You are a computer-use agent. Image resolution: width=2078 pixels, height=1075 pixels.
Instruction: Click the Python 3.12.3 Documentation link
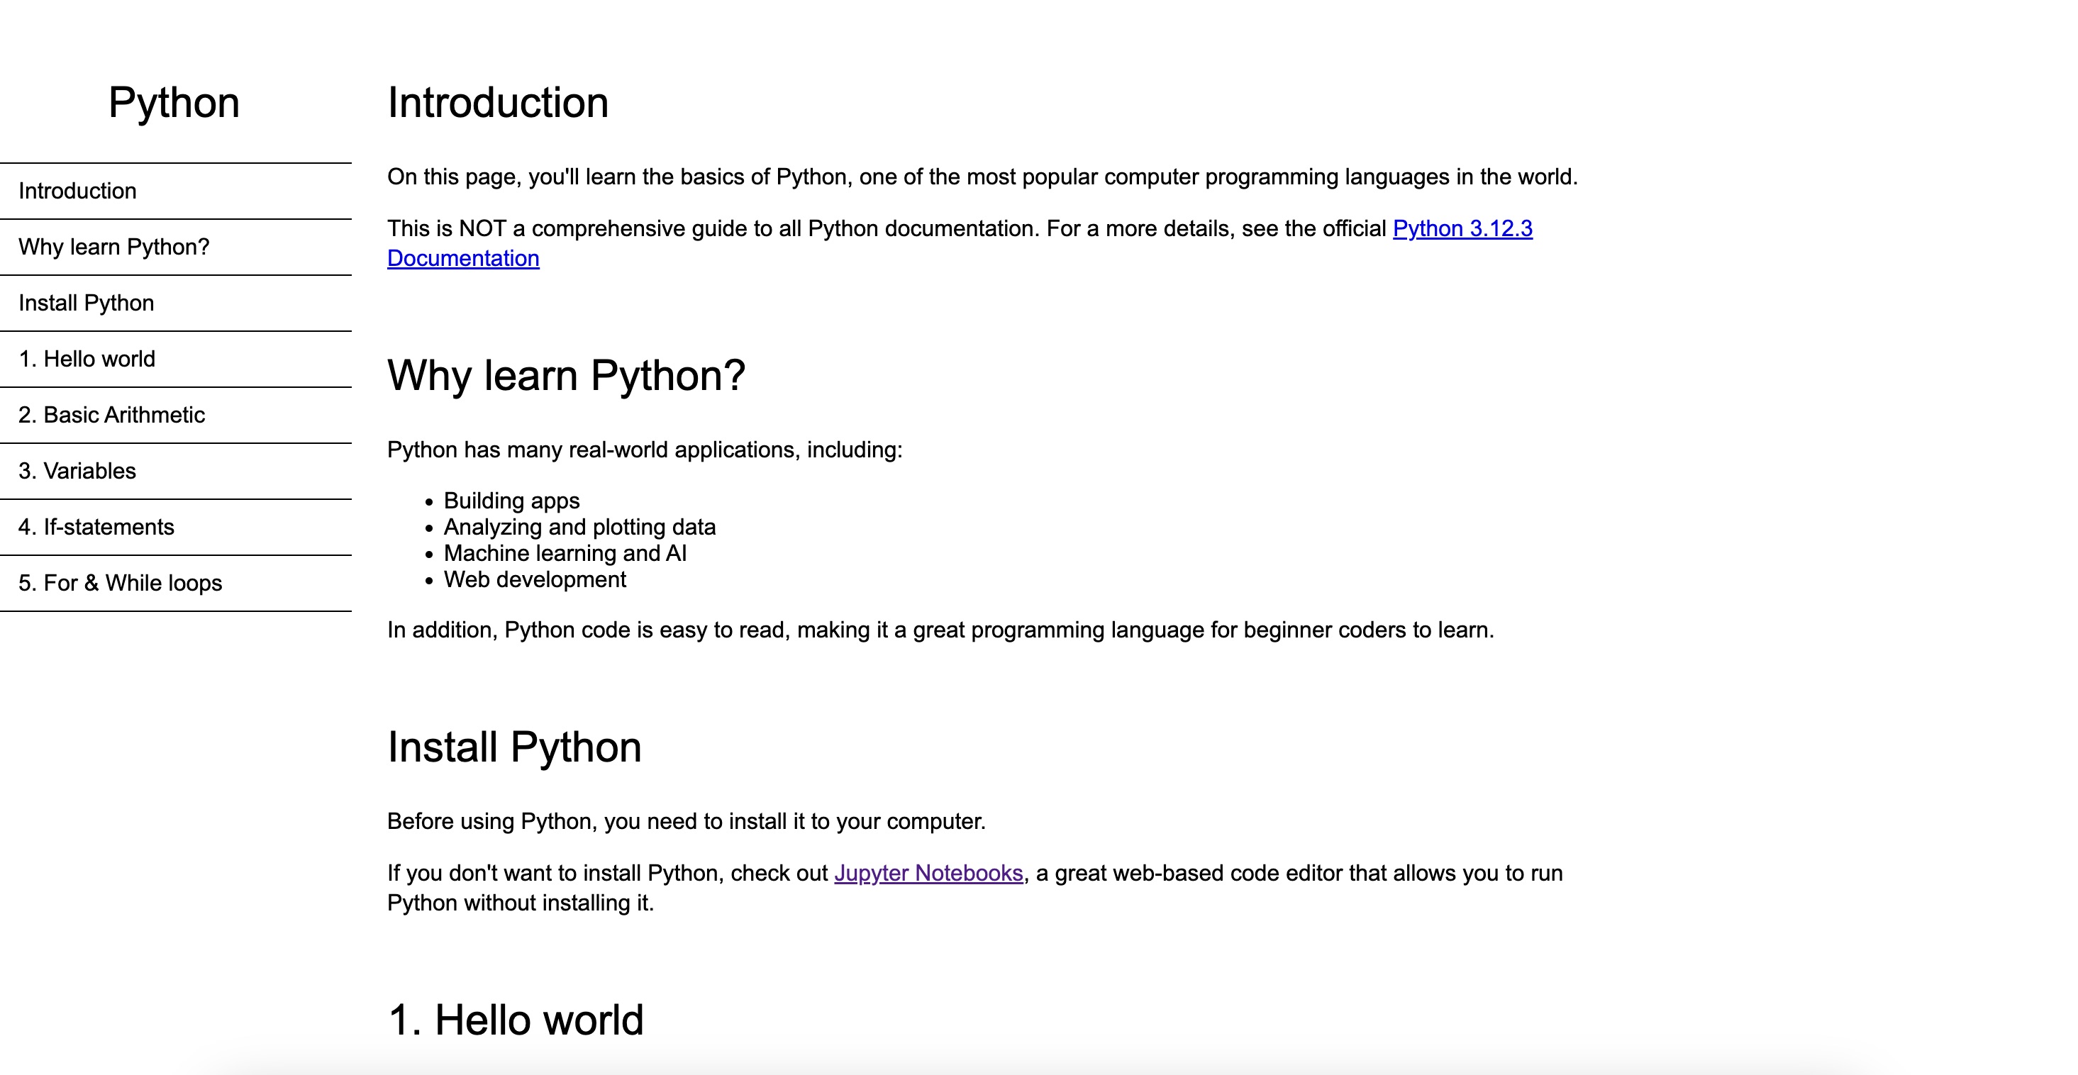[1460, 228]
